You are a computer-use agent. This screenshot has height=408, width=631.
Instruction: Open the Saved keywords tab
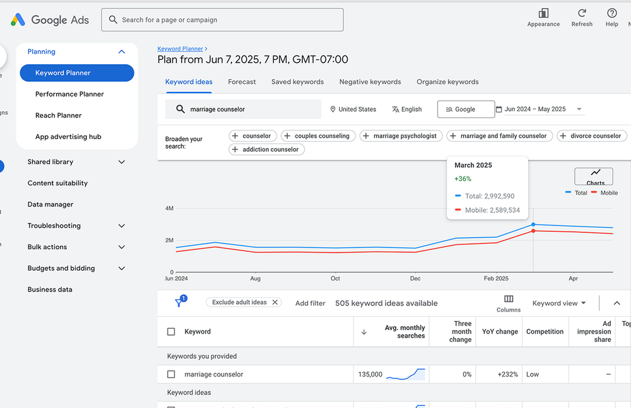tap(297, 82)
